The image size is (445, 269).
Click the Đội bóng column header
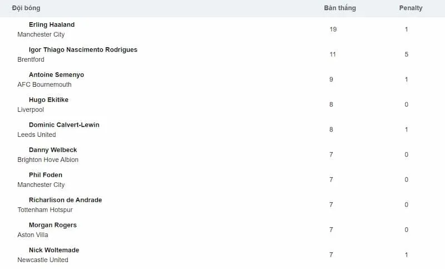[26, 8]
